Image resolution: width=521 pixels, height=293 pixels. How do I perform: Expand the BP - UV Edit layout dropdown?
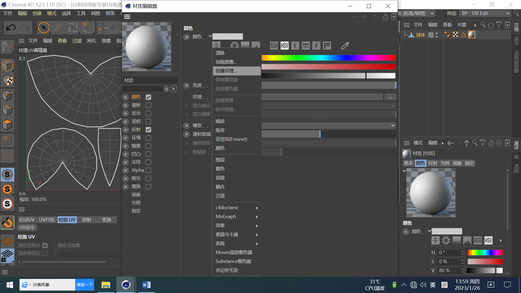pos(485,13)
